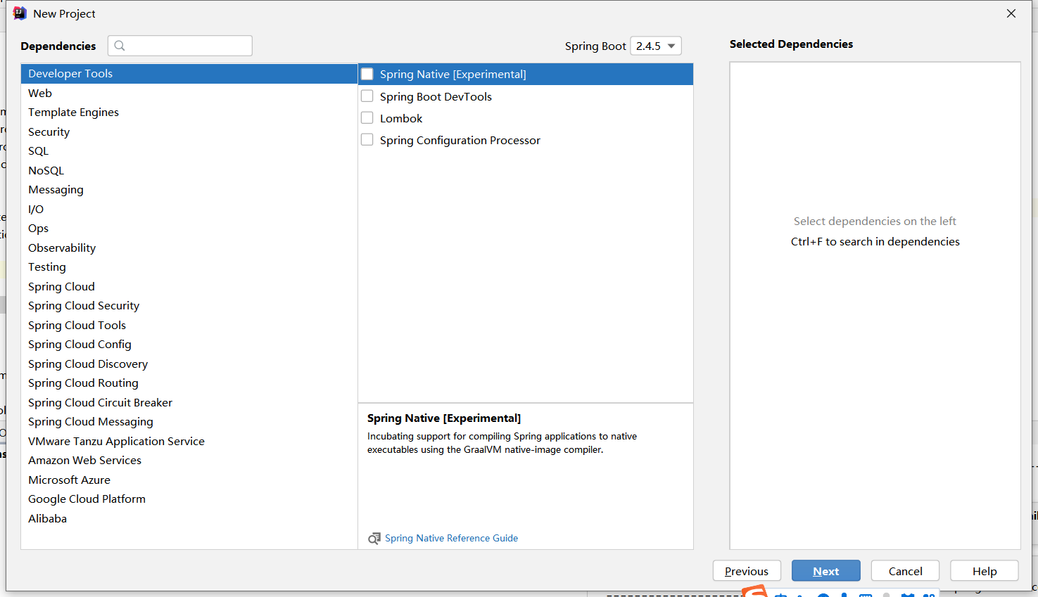Close the New Project dialog
The height and width of the screenshot is (597, 1038).
(x=1011, y=13)
